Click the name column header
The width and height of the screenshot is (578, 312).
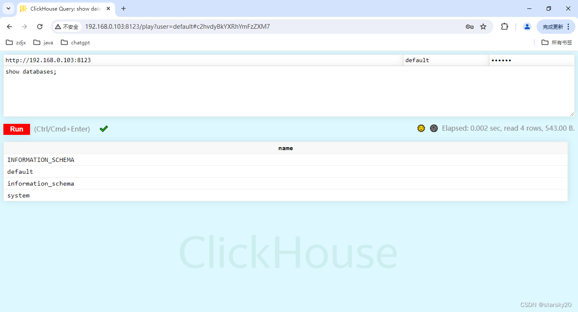286,148
